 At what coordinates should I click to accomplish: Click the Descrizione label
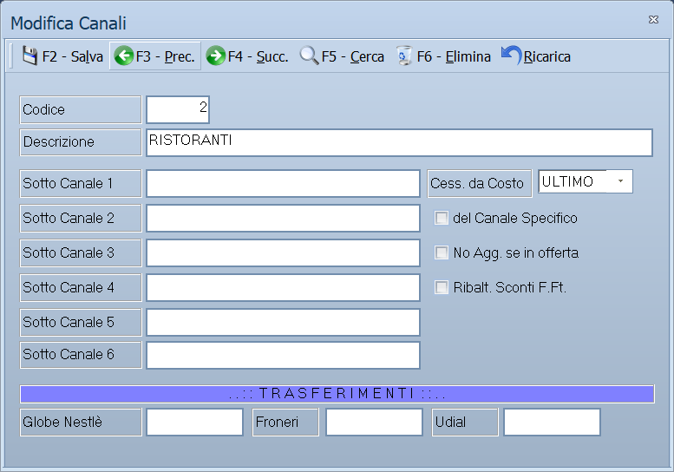pos(81,142)
